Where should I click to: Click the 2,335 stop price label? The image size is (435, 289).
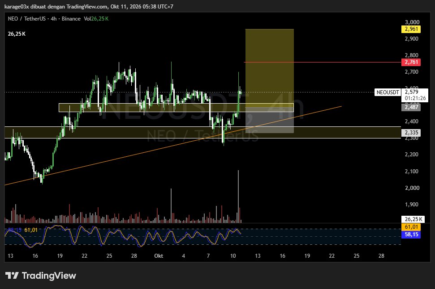[411, 133]
